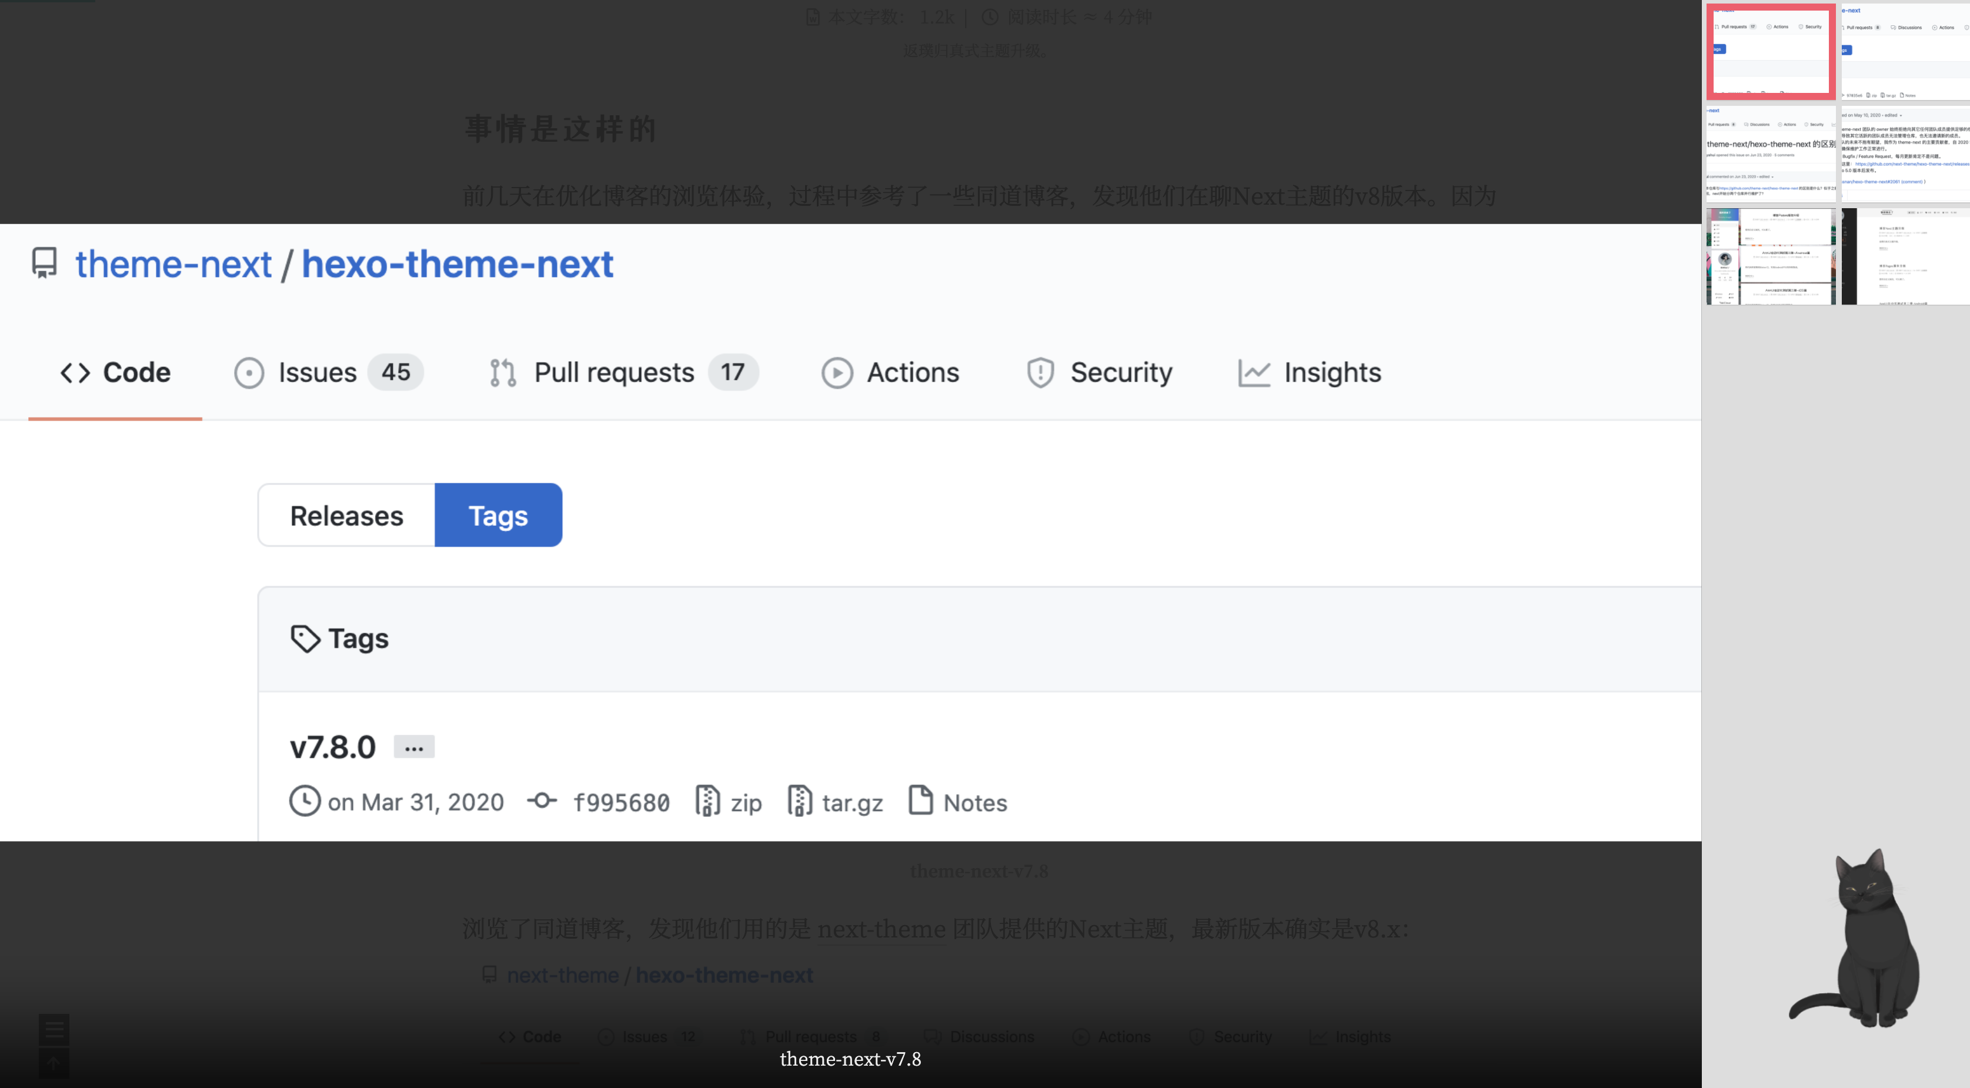The image size is (1970, 1088).
Task: Click the Code brackets icon
Action: click(75, 373)
